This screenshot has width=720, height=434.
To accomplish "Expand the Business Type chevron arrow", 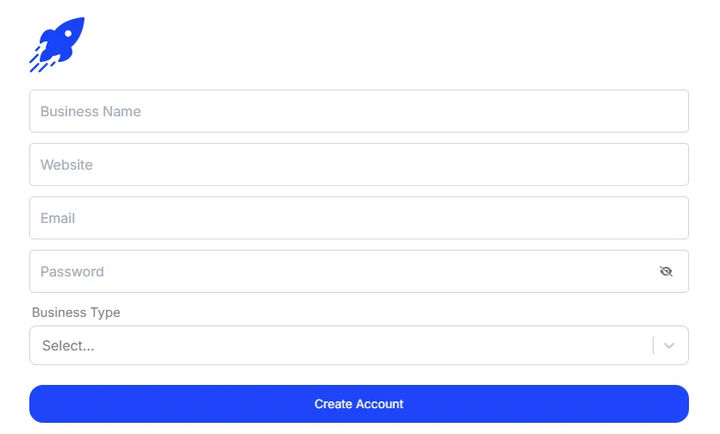I will 669,345.
